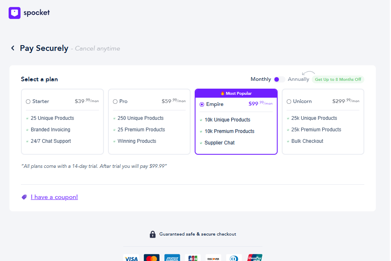Click 'Branded Invoicing' feature

[51, 130]
